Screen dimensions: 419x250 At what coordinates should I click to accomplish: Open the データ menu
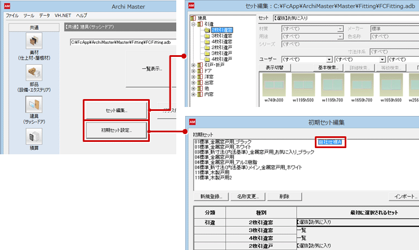coord(44,16)
